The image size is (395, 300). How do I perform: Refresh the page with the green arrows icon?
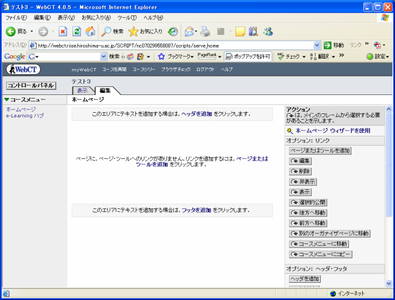point(77,32)
